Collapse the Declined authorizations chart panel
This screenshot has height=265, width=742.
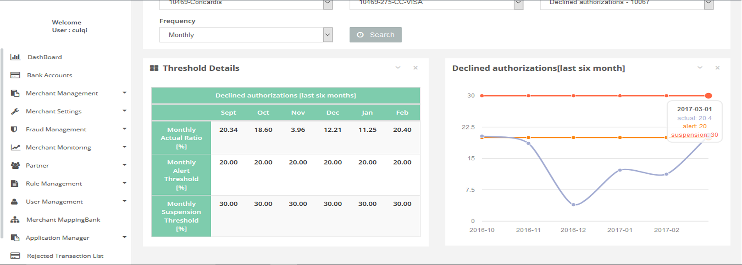point(700,68)
